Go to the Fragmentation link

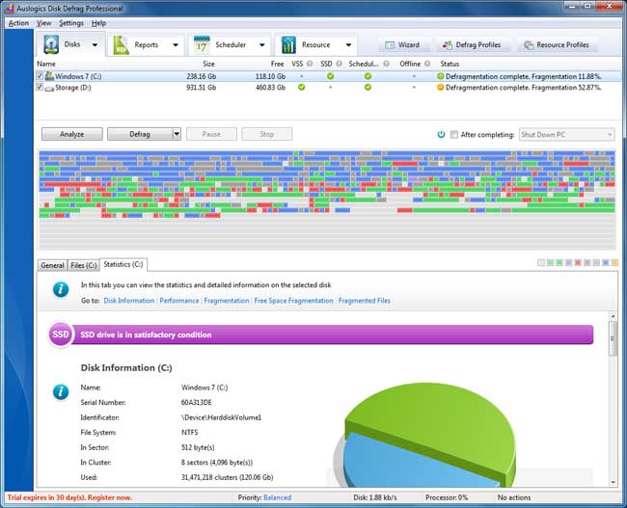pyautogui.click(x=227, y=301)
